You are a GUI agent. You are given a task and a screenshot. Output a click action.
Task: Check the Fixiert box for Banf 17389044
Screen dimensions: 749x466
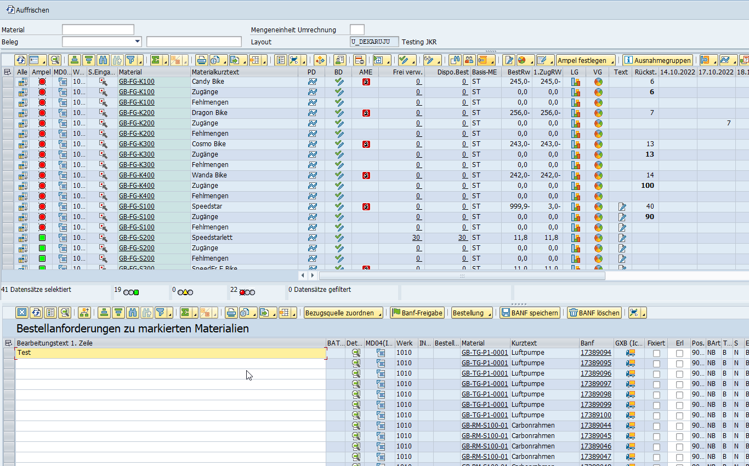[656, 426]
